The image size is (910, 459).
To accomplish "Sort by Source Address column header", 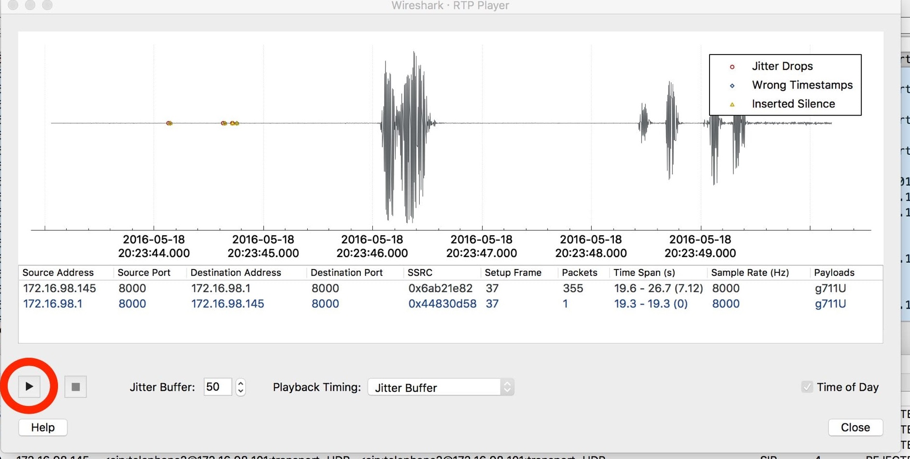I will click(58, 272).
